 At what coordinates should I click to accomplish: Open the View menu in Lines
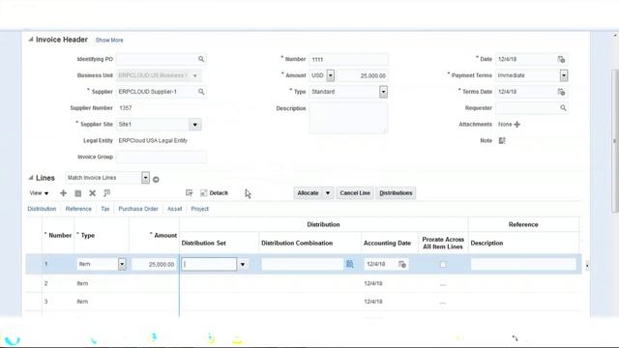pos(39,193)
